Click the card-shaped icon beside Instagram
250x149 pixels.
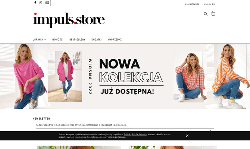(x=47, y=3)
